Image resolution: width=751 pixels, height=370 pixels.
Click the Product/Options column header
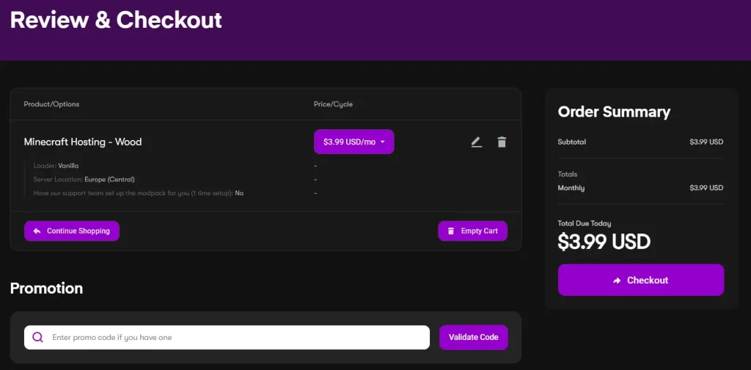51,104
